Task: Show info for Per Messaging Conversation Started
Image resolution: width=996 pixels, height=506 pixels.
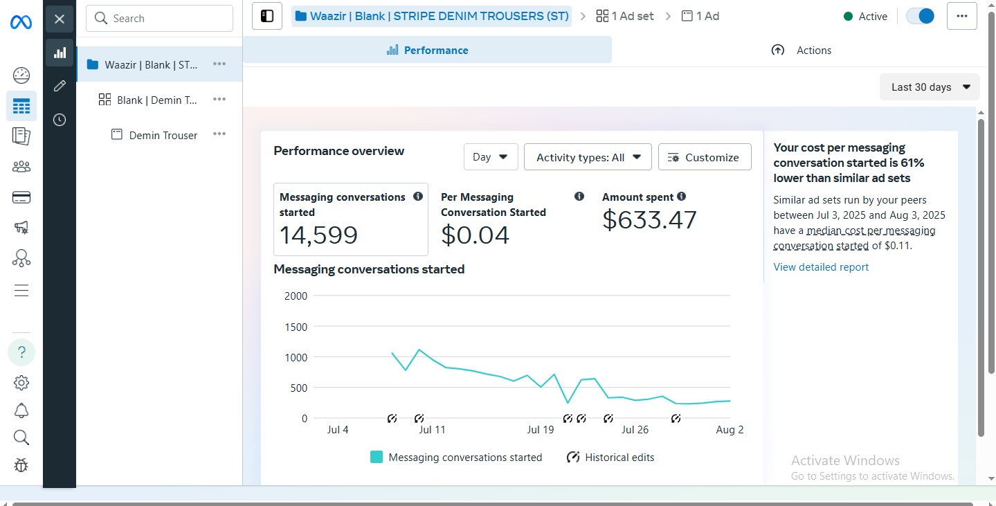Action: [579, 197]
